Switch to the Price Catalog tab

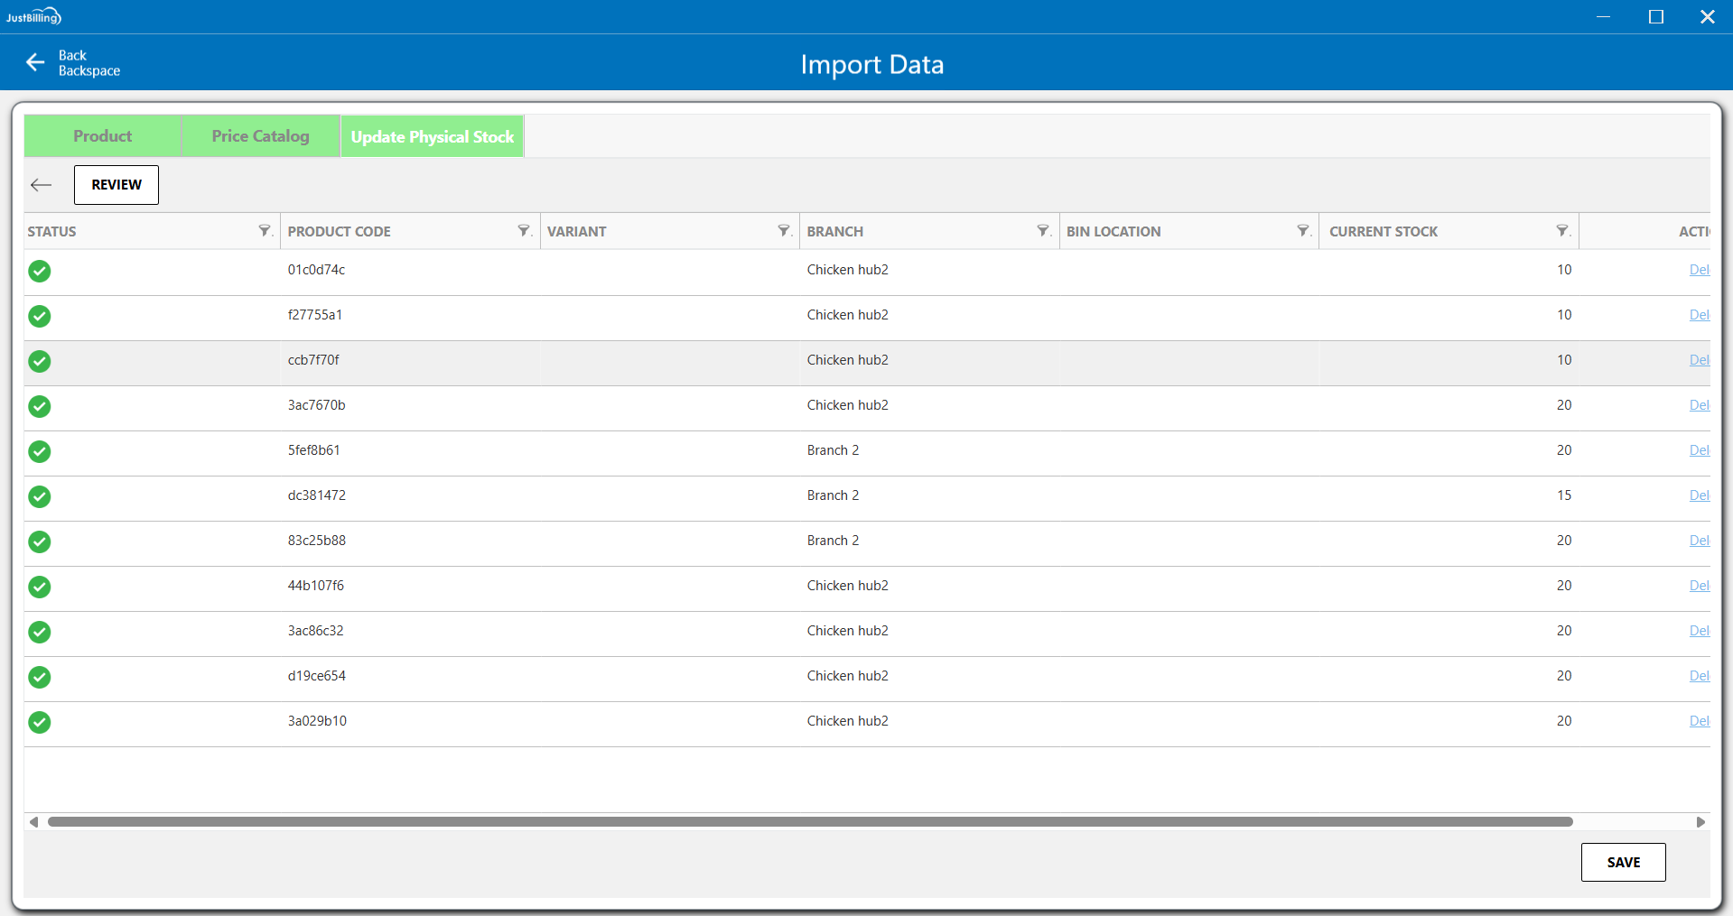coord(260,136)
